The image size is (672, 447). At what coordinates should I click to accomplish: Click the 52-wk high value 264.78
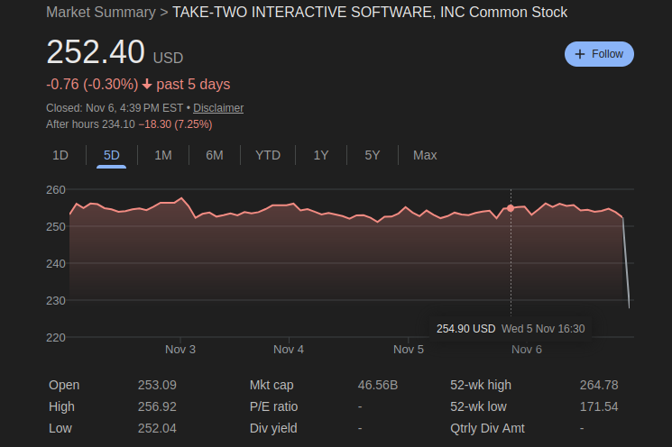[599, 385]
